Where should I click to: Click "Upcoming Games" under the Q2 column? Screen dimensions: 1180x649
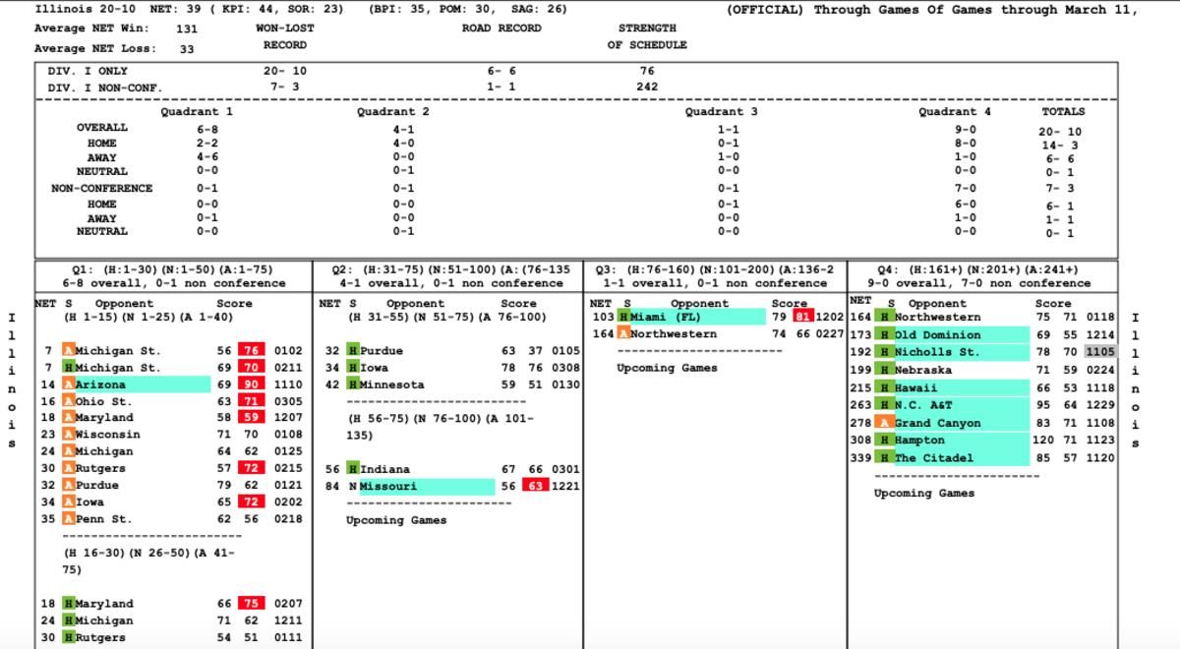click(x=395, y=520)
